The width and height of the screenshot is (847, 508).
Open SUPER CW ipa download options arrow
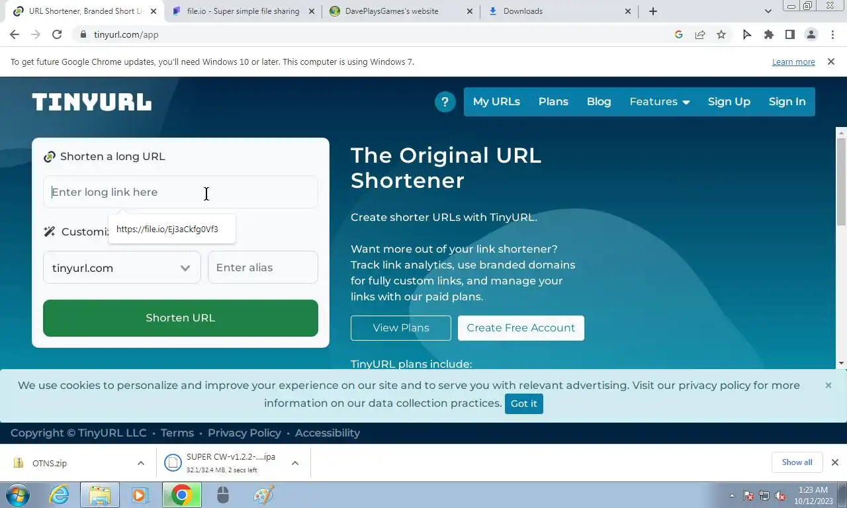click(295, 463)
